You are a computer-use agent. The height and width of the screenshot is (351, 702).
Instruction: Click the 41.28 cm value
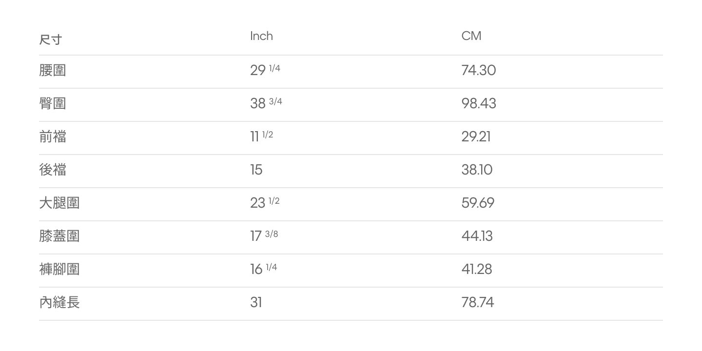pyautogui.click(x=477, y=269)
